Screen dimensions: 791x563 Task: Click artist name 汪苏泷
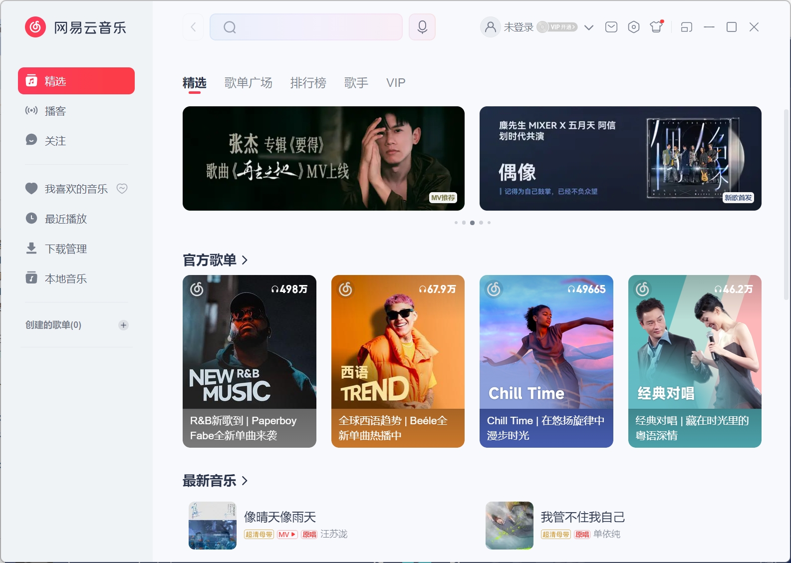(x=334, y=534)
